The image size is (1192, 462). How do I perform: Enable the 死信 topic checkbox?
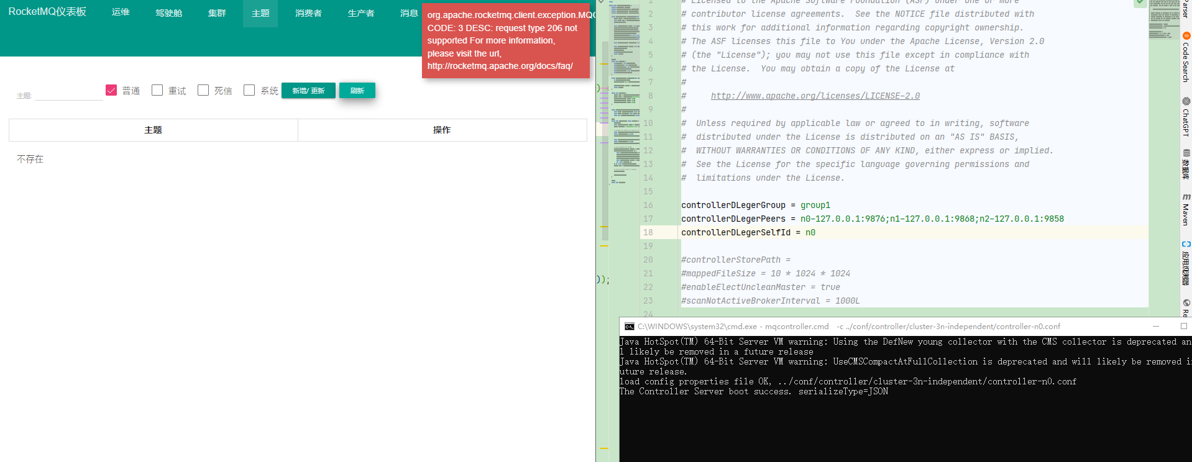point(203,90)
